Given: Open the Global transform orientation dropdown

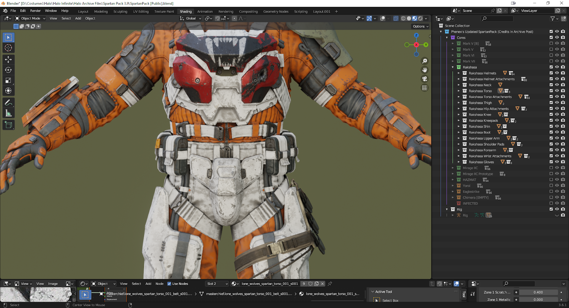Looking at the screenshot, I should pyautogui.click(x=191, y=18).
